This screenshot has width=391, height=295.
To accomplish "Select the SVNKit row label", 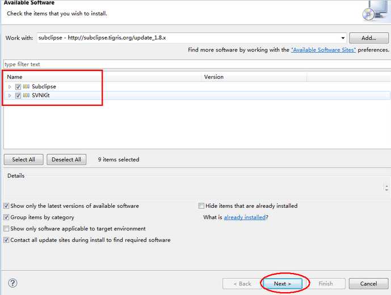I will 41,96.
